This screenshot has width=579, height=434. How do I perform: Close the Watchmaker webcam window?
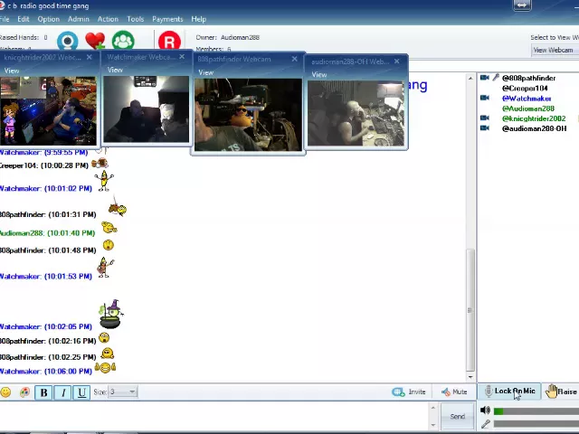[x=182, y=57]
